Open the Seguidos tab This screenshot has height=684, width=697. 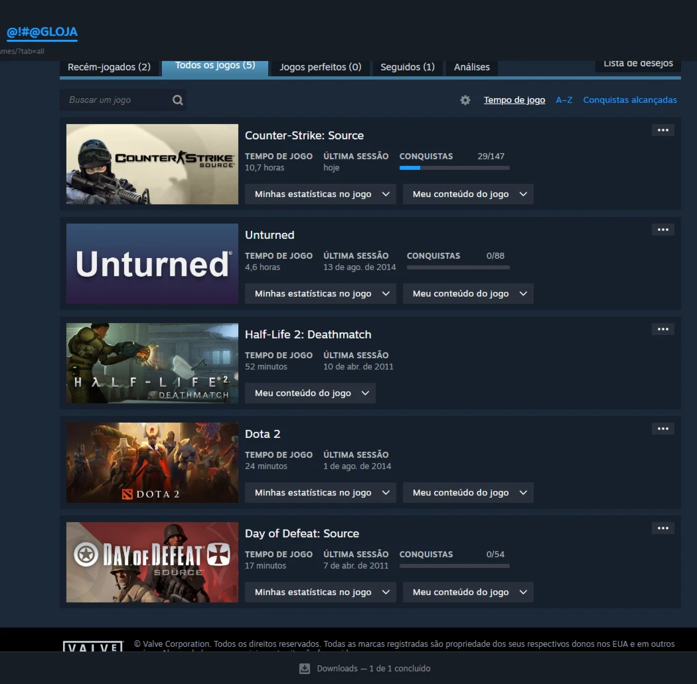coord(408,67)
